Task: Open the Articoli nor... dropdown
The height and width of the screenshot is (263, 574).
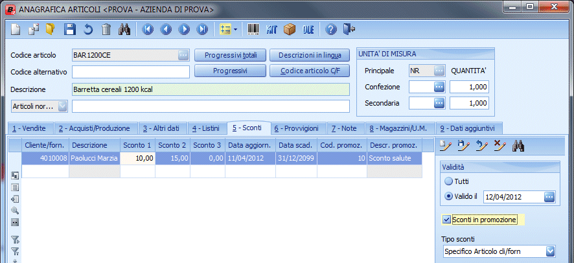Action: (x=63, y=106)
